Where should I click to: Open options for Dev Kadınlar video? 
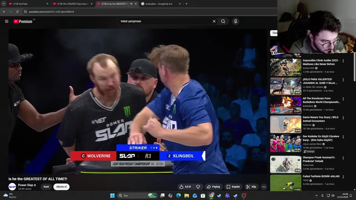(x=343, y=137)
